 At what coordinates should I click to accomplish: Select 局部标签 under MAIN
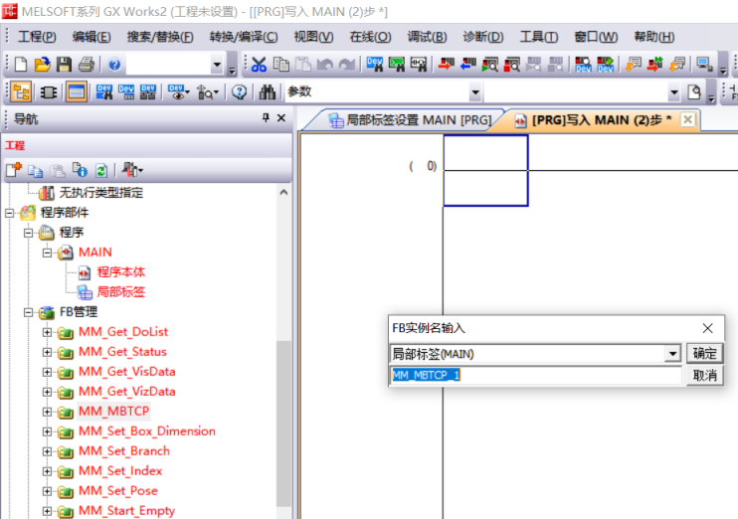click(x=121, y=291)
